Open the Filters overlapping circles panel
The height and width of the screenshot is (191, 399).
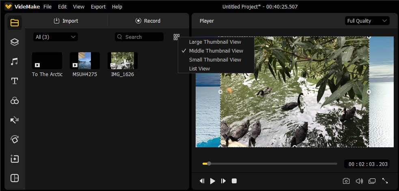point(15,101)
